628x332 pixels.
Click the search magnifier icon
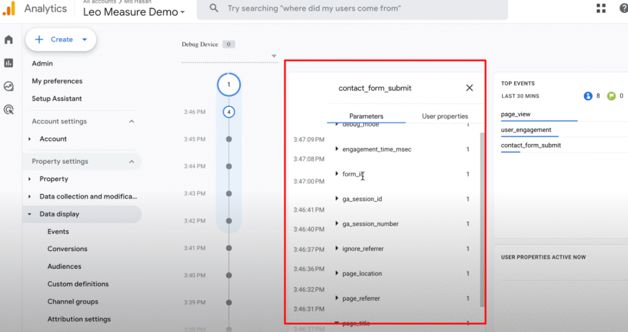click(213, 9)
